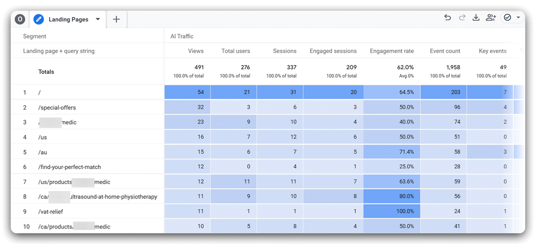Select the Landing Pages tab

pos(69,19)
